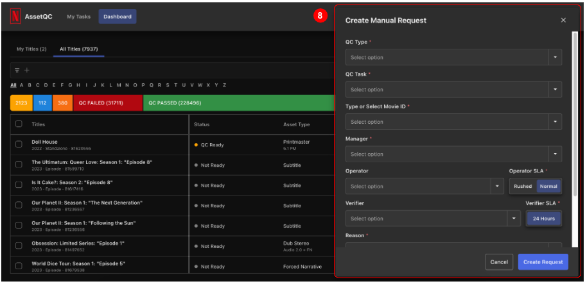Click the Cancel button
The width and height of the screenshot is (587, 284).
coord(499,262)
